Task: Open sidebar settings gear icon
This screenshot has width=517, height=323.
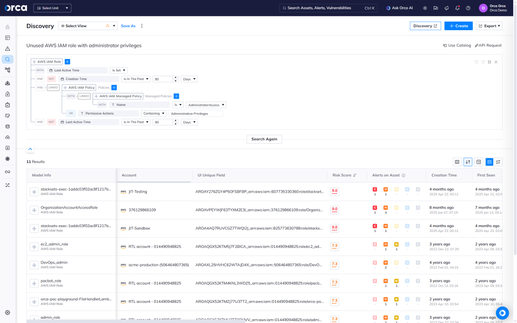Action: pos(8,312)
